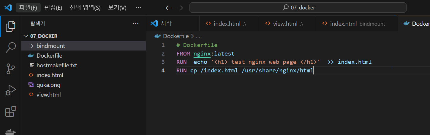430x135 pixels.
Task: Click line number 2 in the gutter
Action: pos(163,54)
